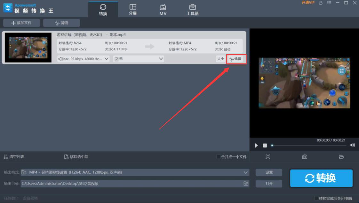Start conversion with the 转换 button
The width and height of the screenshot is (359, 203).
pos(321,178)
